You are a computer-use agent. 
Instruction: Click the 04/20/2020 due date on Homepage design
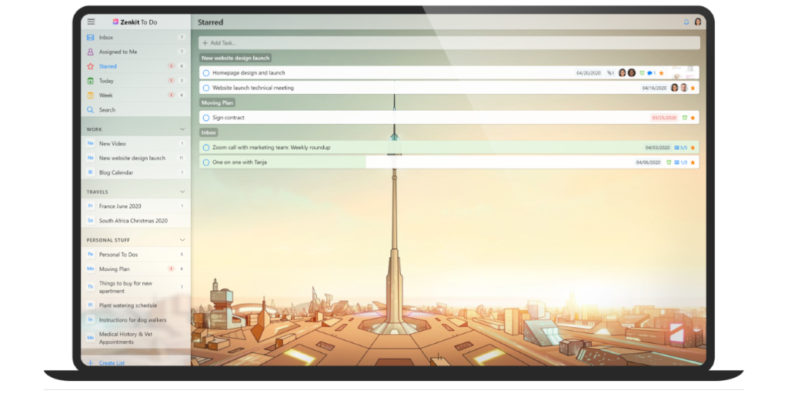point(589,73)
